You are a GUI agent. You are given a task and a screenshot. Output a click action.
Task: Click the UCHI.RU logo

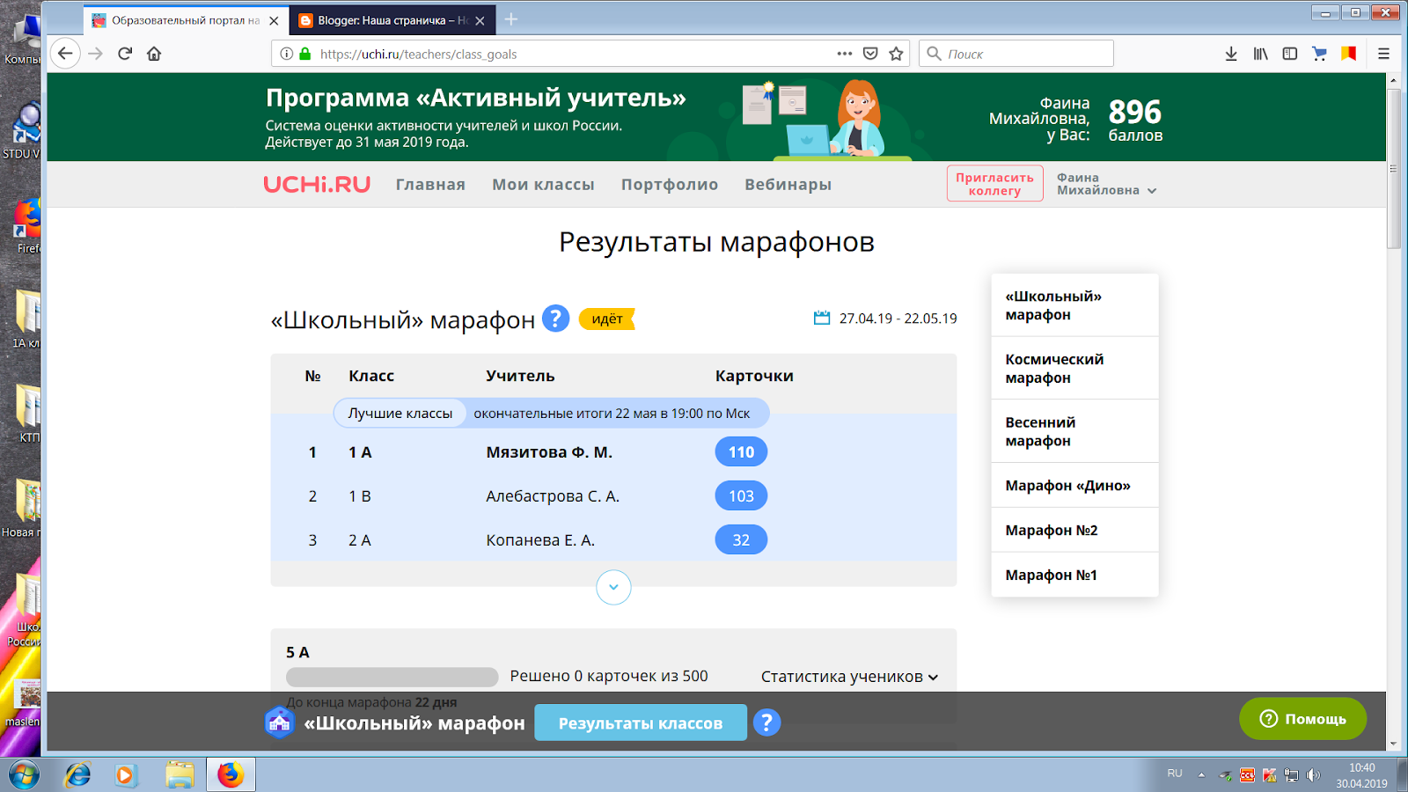tap(318, 184)
